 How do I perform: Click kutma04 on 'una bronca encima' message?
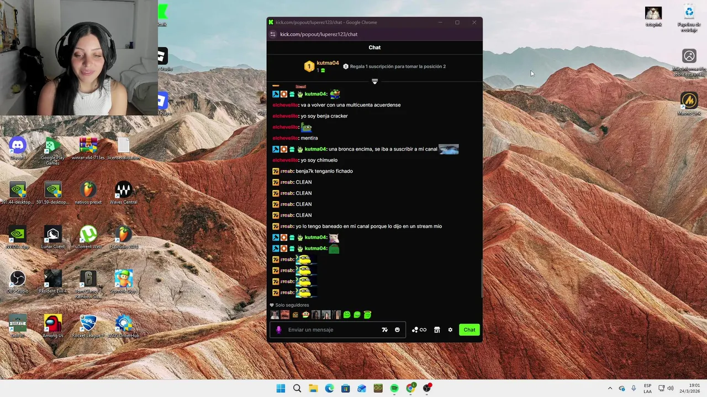(315, 149)
